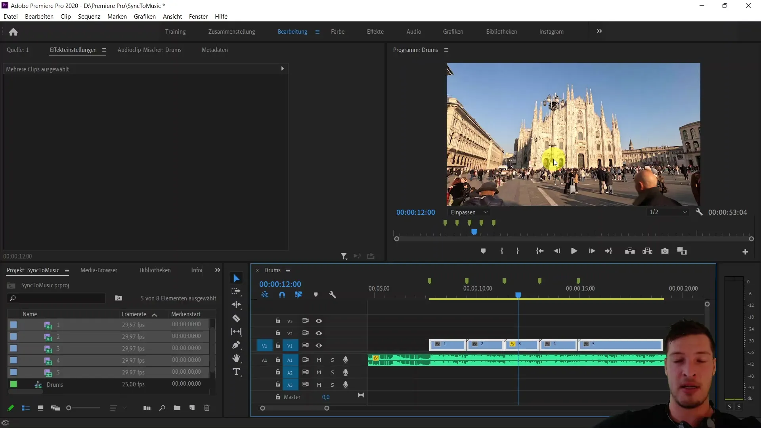This screenshot has height=428, width=761.
Task: Go to In point
Action: tap(540, 251)
